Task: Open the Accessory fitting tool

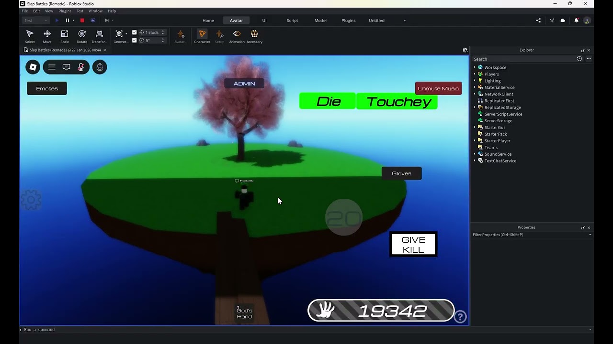Action: click(x=254, y=36)
